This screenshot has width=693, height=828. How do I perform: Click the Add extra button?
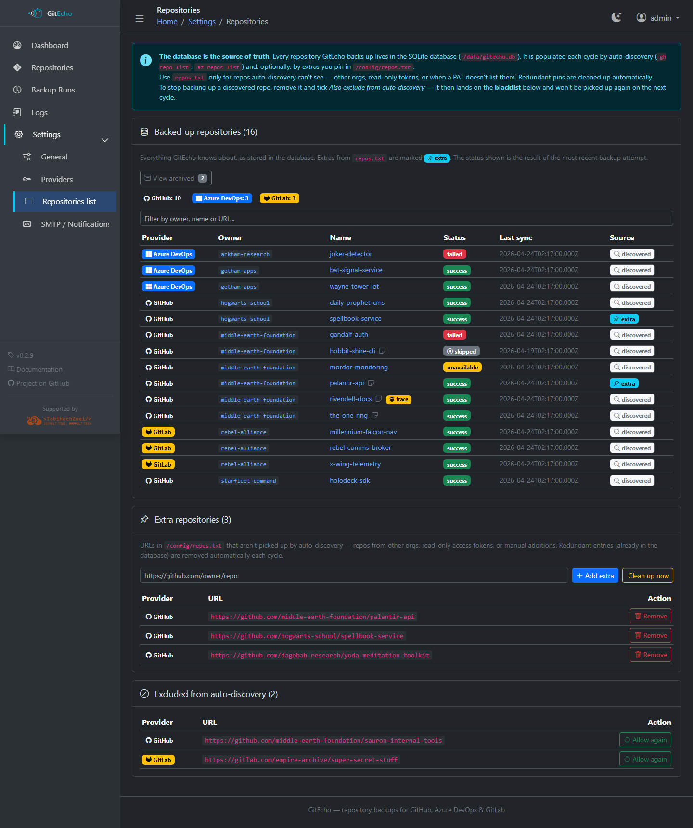595,576
